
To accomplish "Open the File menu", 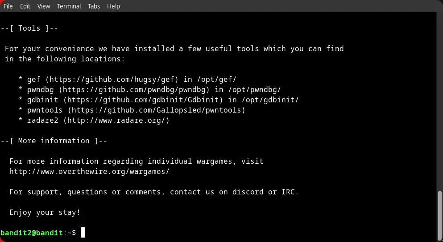I will (x=8, y=6).
